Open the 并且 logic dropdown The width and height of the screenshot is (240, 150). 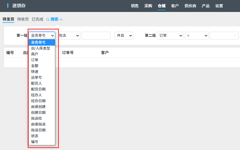pos(124,36)
